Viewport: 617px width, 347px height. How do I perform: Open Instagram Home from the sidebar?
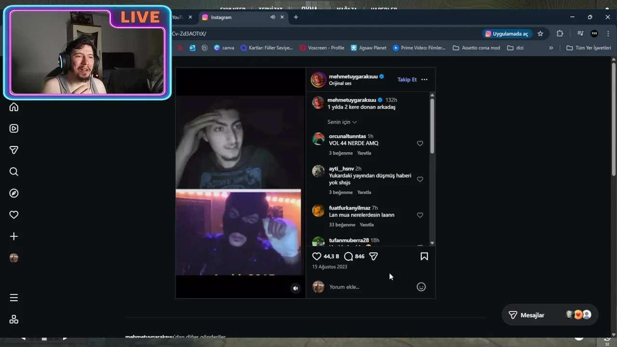(x=14, y=107)
